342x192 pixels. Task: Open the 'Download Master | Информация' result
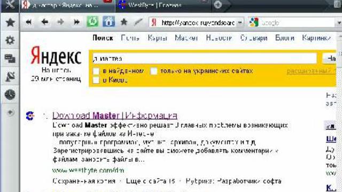(115, 116)
